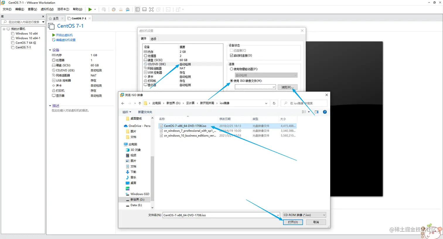
Task: Open 3D 对象 in navigation pane
Action: click(133, 150)
